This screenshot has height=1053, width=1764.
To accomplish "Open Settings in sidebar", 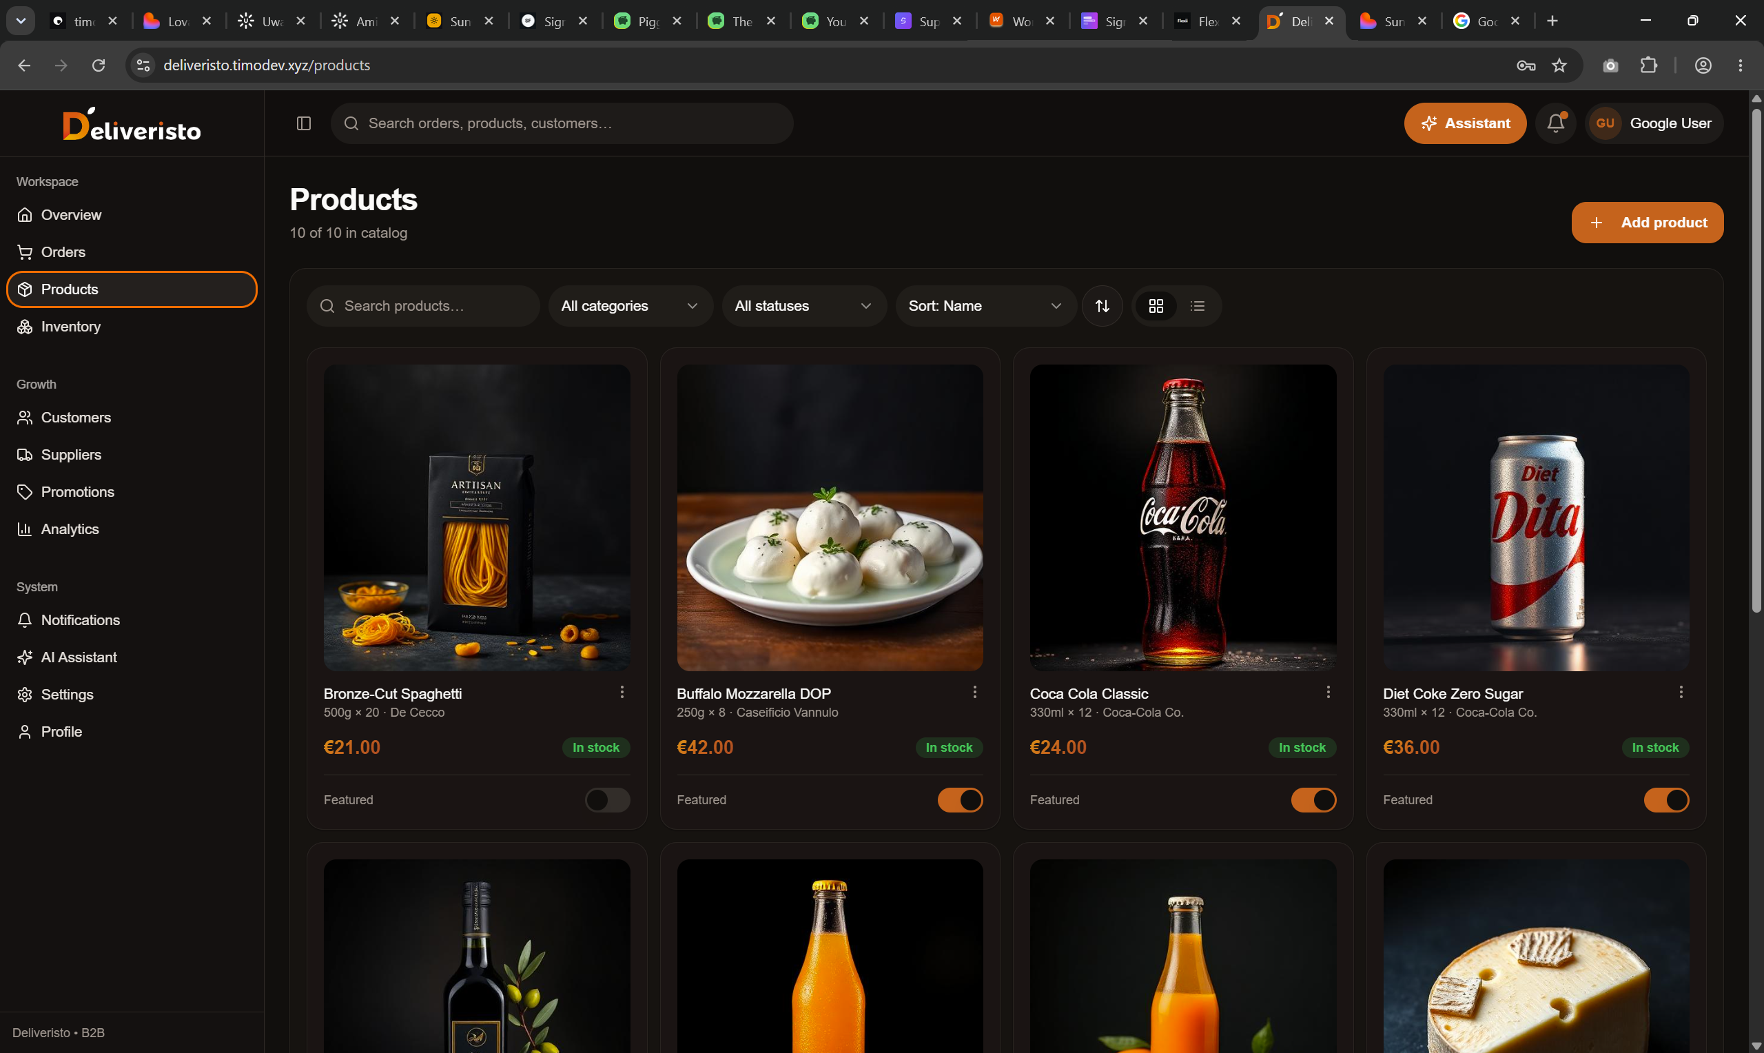I will [x=132, y=695].
